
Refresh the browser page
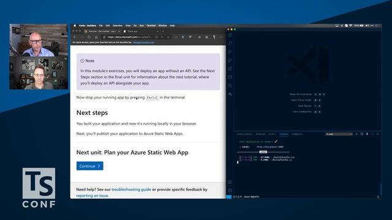pos(89,37)
